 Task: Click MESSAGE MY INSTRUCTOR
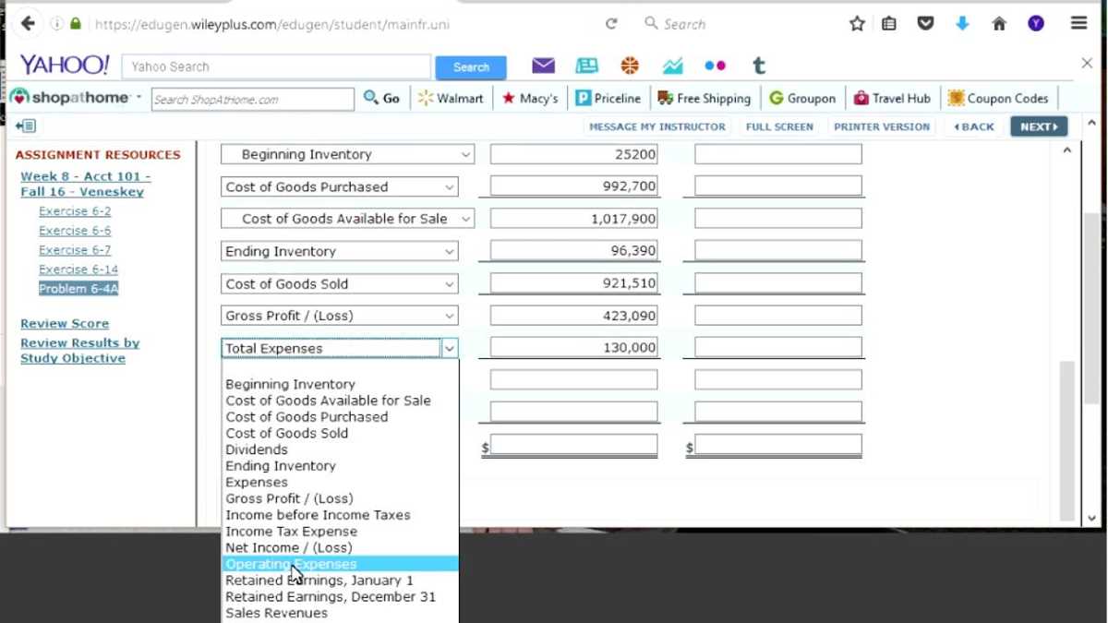(657, 126)
